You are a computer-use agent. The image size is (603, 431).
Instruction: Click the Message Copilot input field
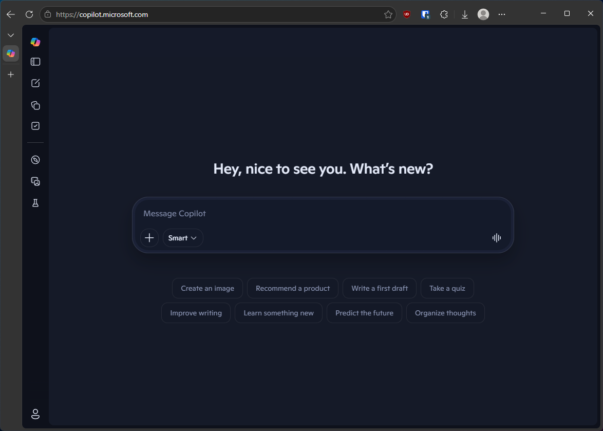(x=323, y=214)
